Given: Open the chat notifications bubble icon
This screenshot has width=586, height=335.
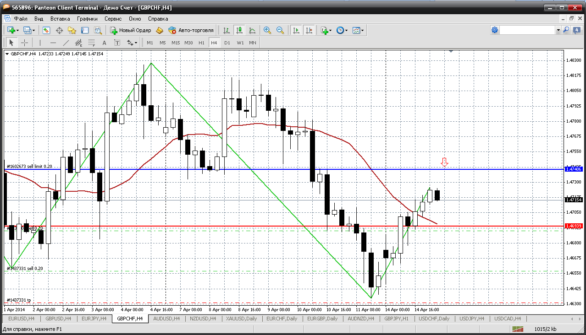Looking at the screenshot, I should 576,30.
